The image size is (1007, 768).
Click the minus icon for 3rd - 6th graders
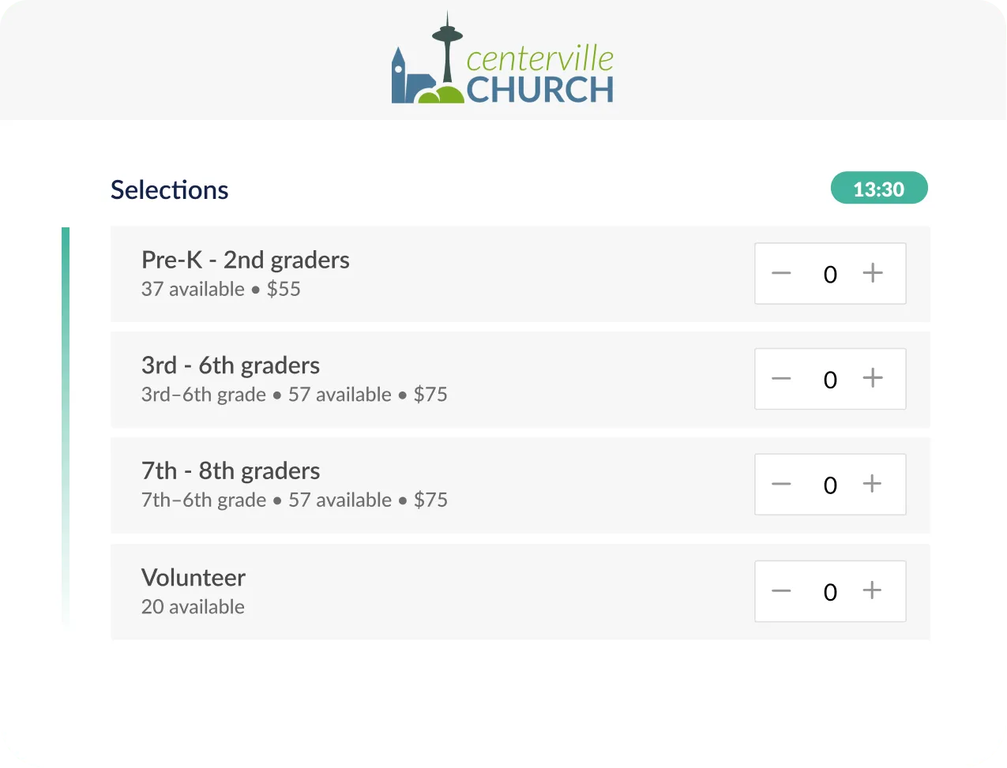tap(781, 379)
